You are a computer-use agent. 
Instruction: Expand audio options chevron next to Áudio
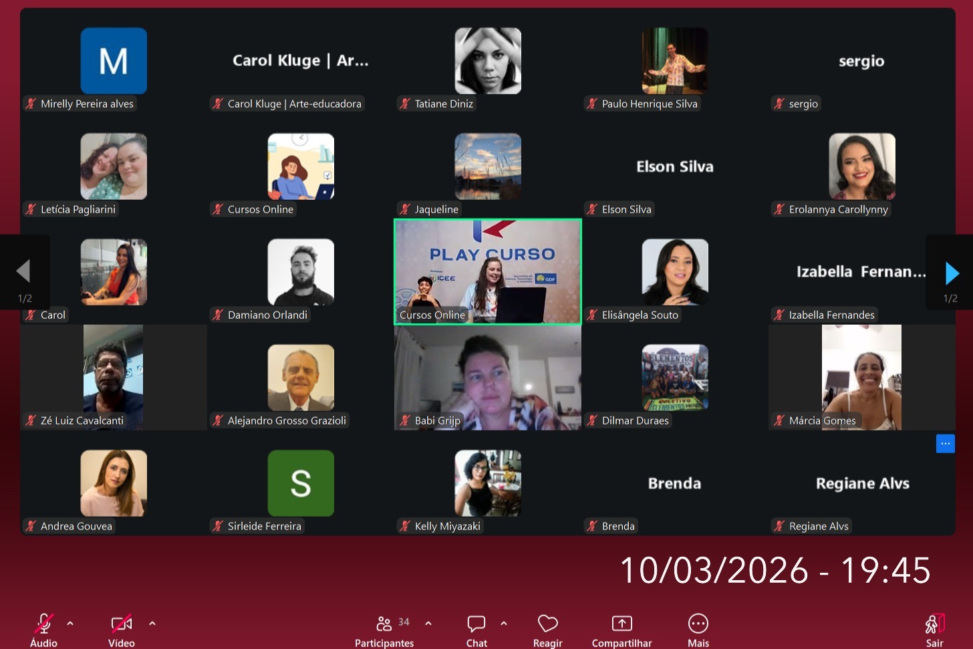pos(70,623)
